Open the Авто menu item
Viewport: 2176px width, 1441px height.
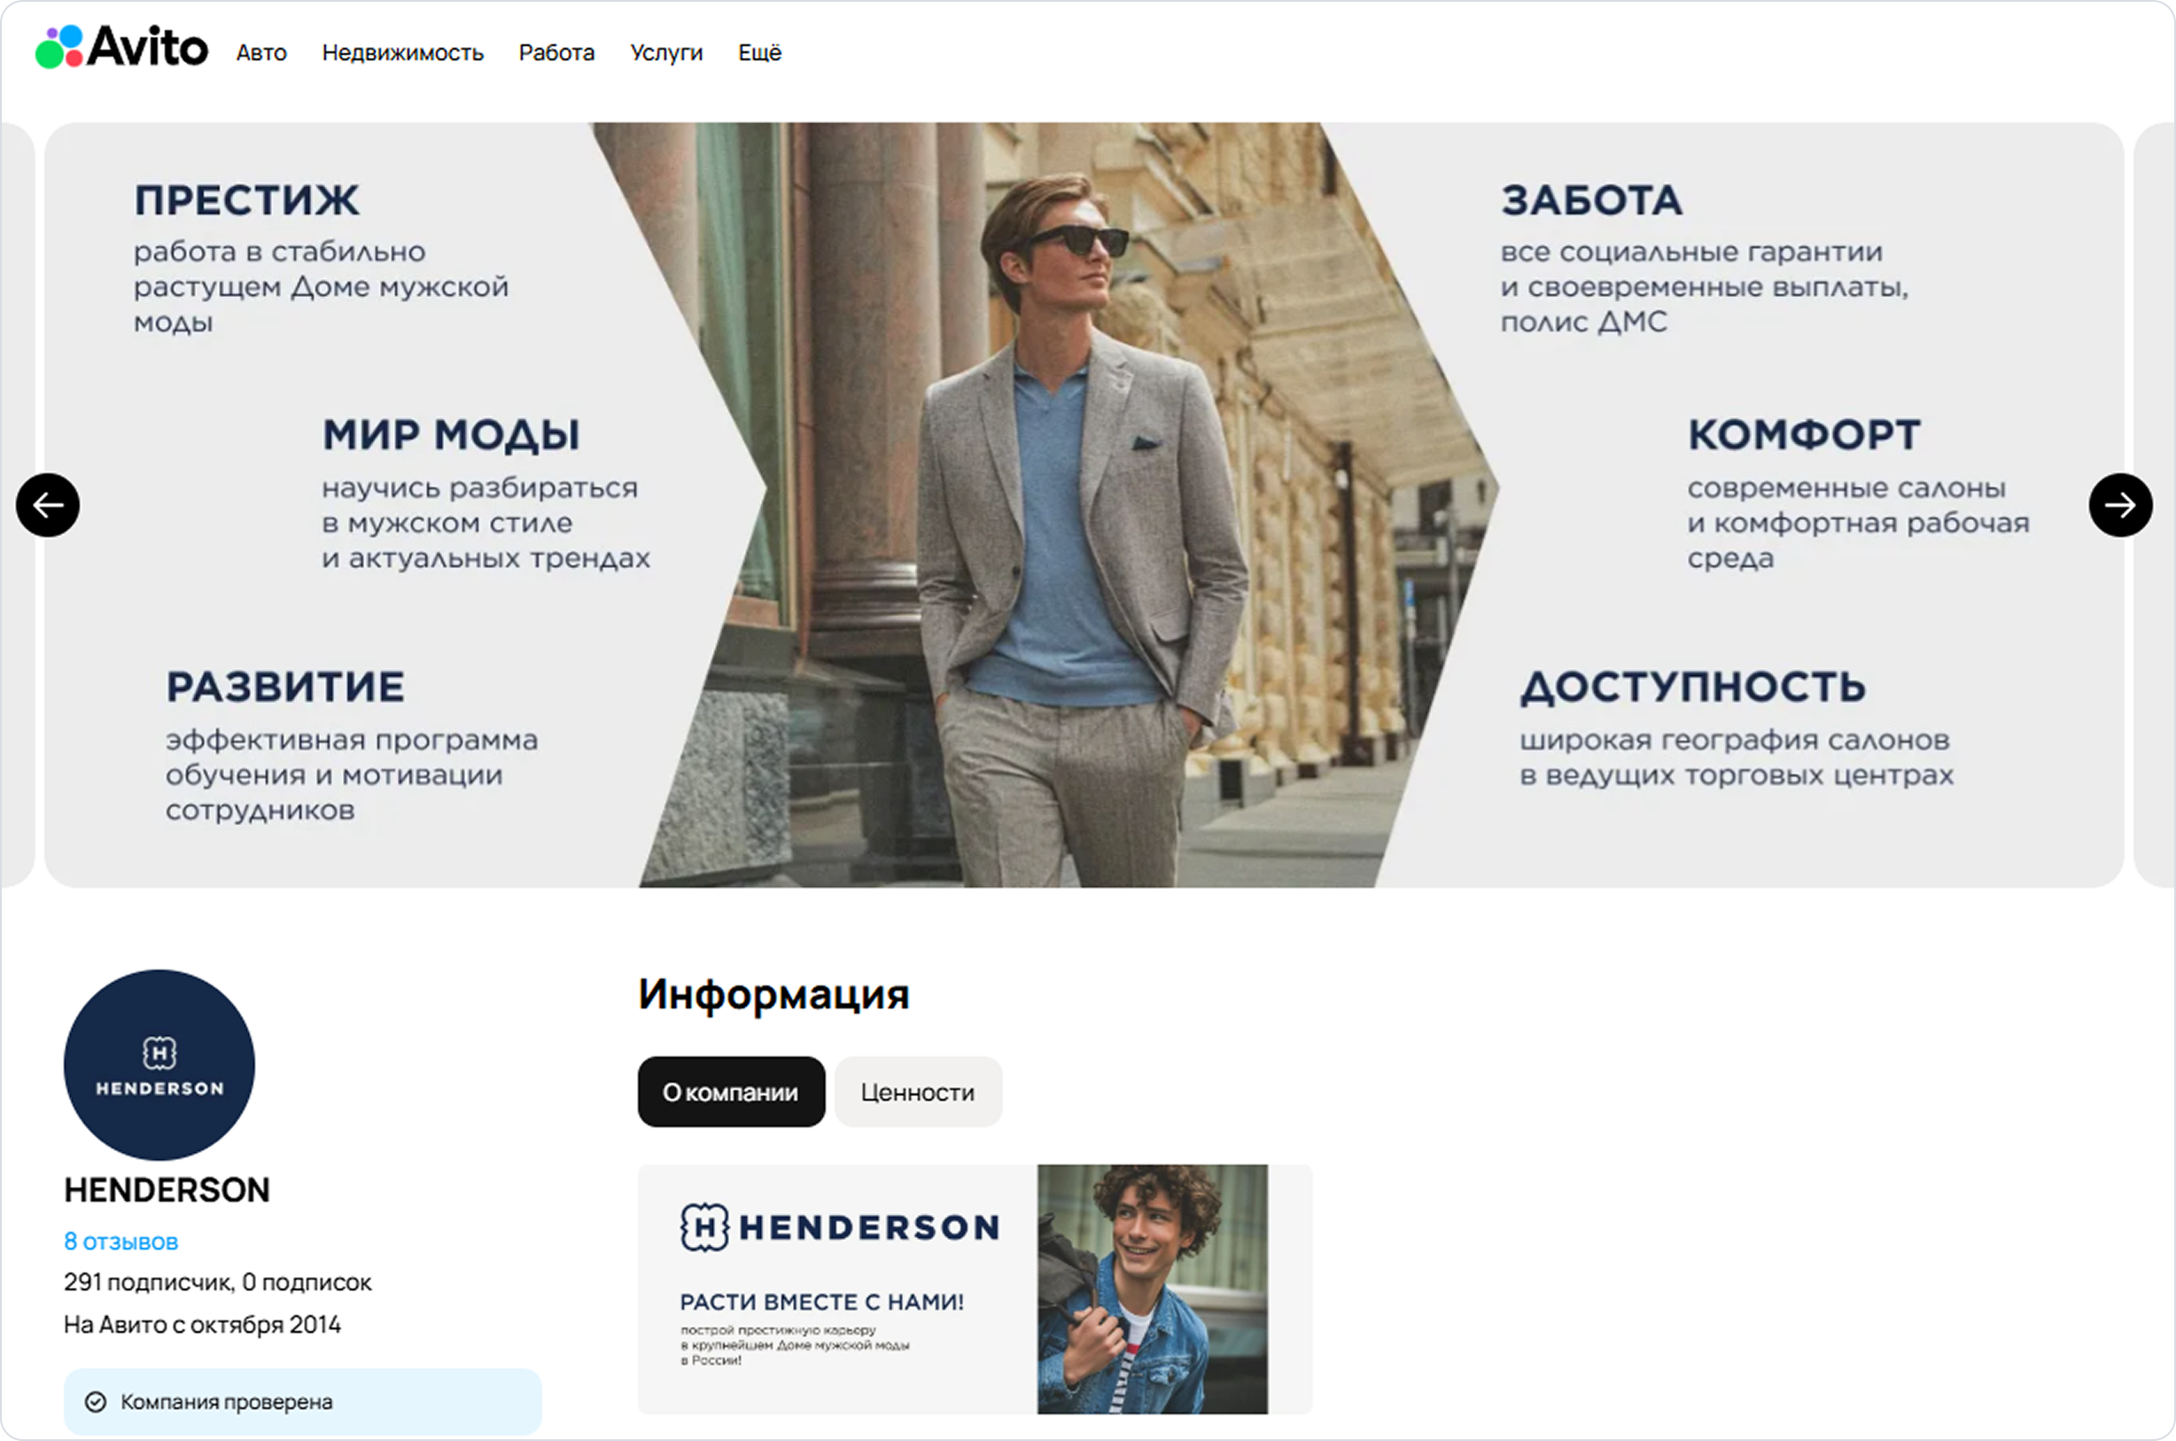(x=261, y=52)
